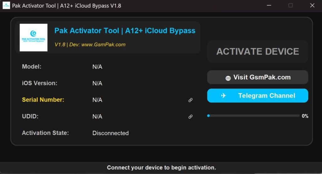Click the 'Connect your device' status bar message
The width and height of the screenshot is (322, 174).
(x=161, y=167)
